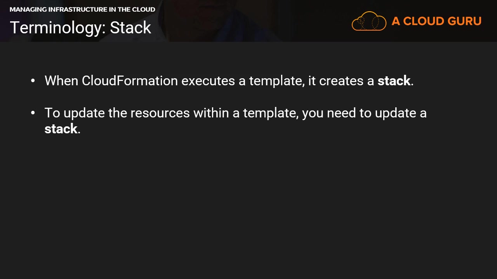Click the first bullet point dot
Viewport: 497px width, 279px height.
coord(33,81)
